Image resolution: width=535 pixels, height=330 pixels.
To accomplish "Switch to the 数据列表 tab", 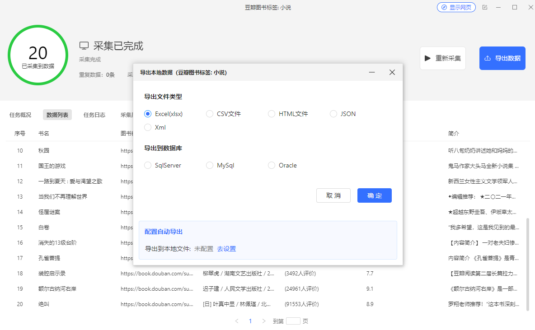I will click(57, 115).
